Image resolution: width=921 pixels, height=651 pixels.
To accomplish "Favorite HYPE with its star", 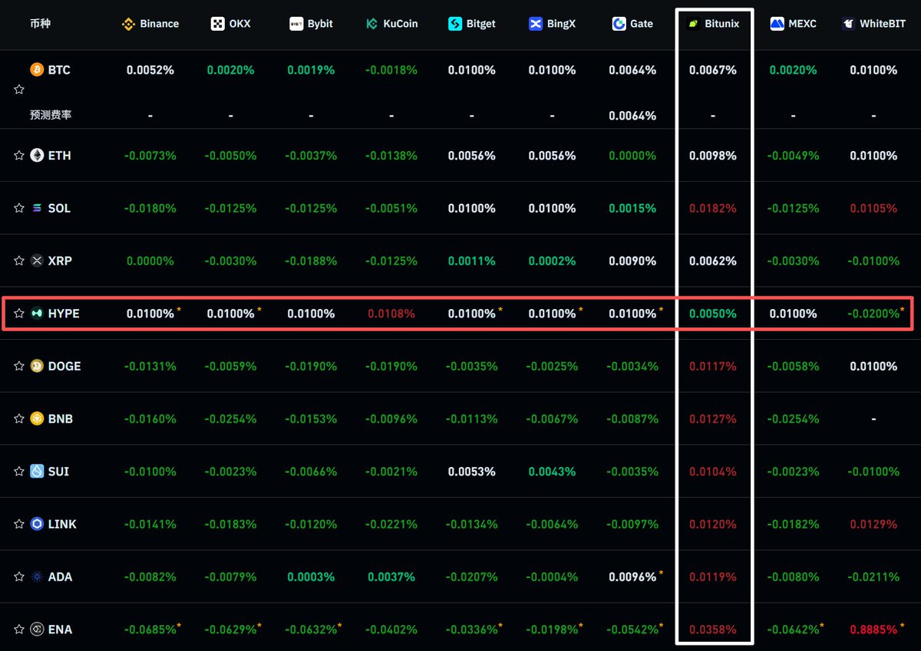I will click(19, 314).
